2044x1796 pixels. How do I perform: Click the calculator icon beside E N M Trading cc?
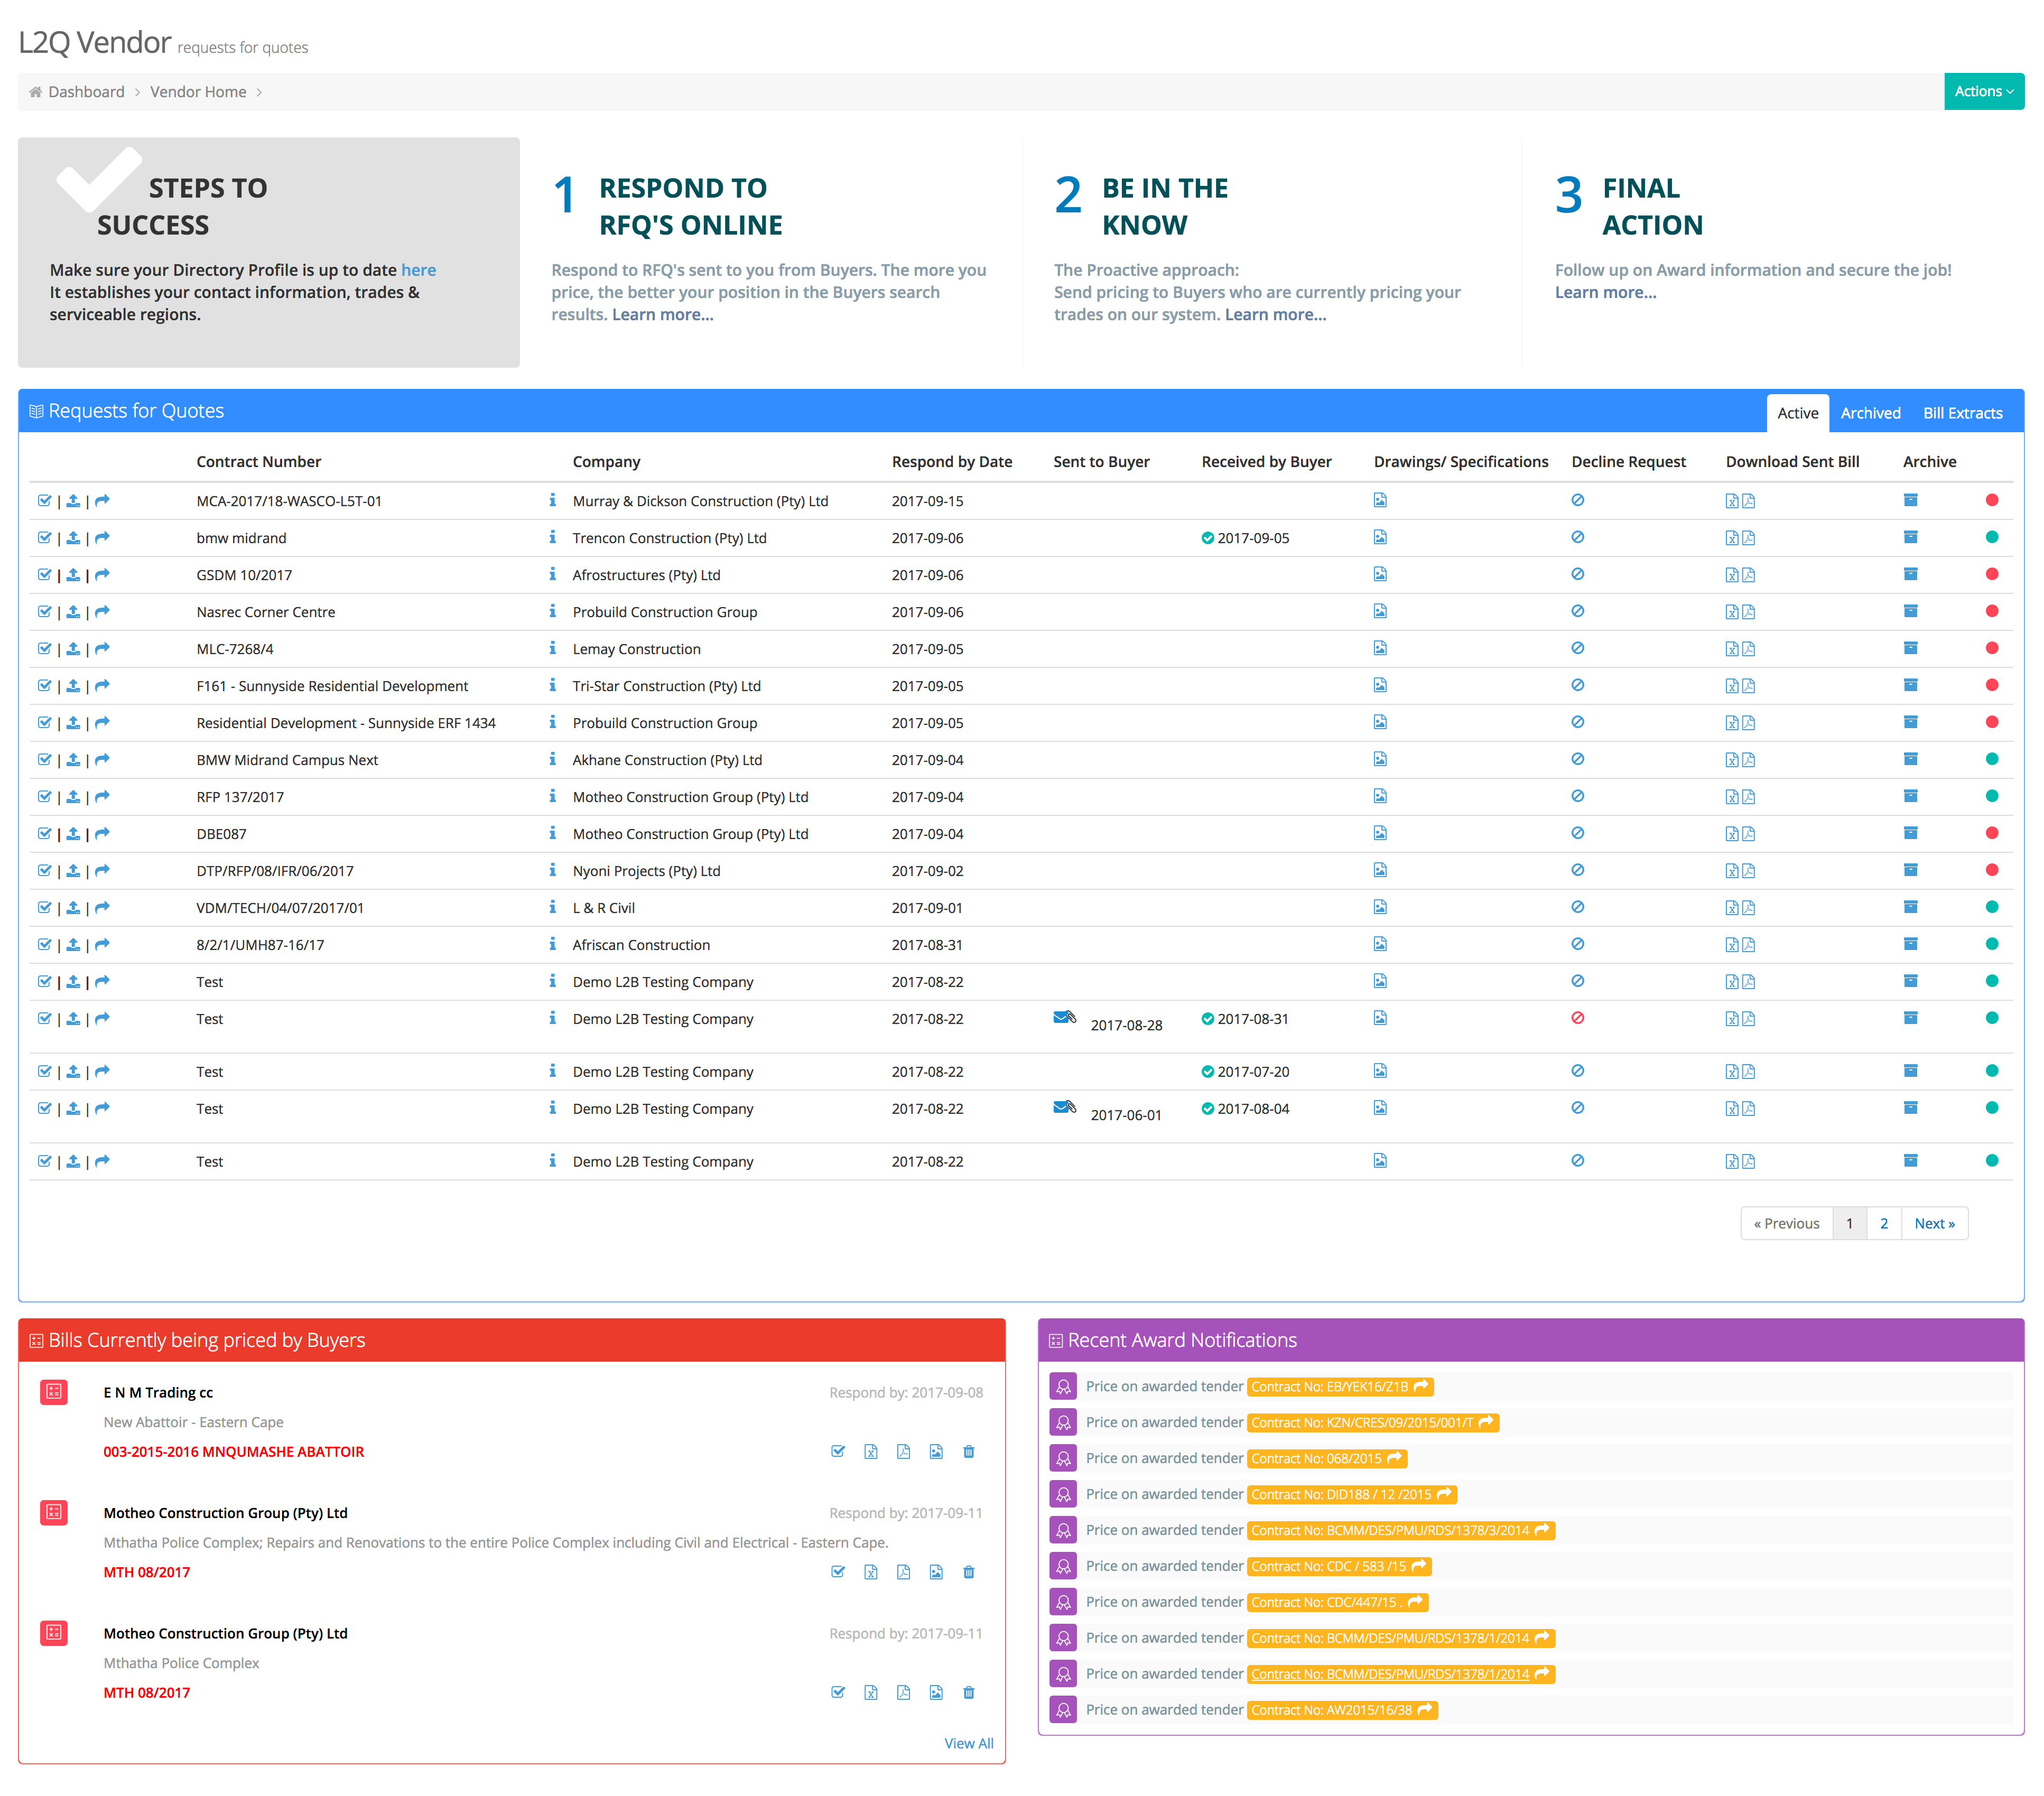tap(54, 1391)
